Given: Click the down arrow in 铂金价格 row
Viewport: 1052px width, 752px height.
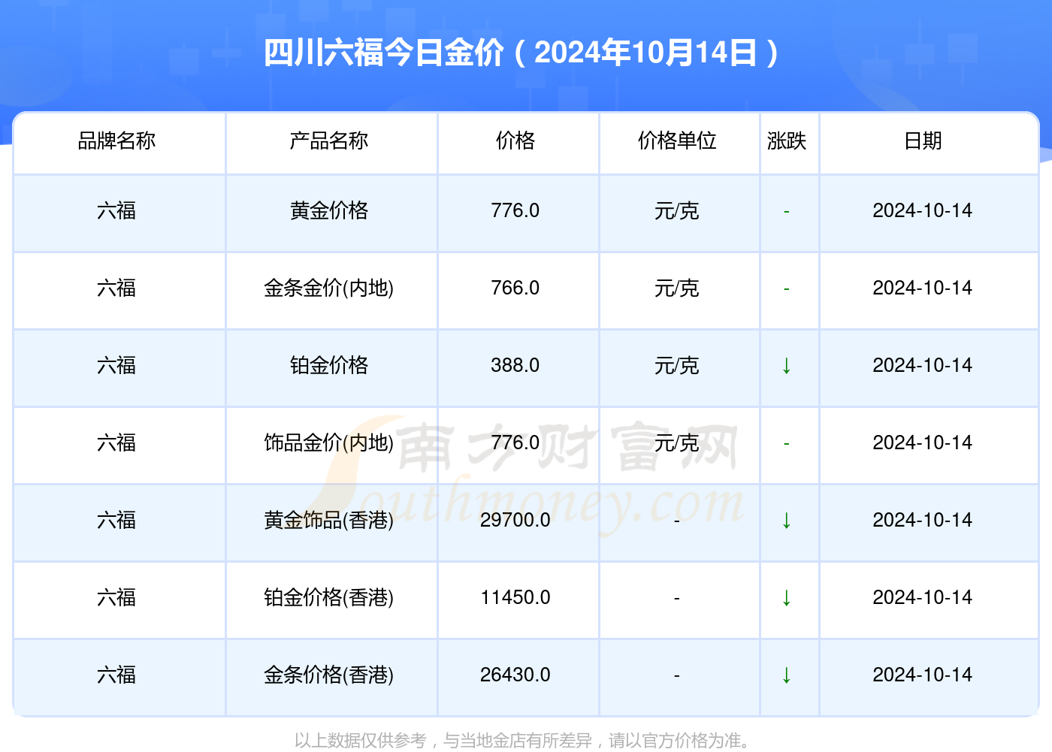Looking at the screenshot, I should click(787, 366).
